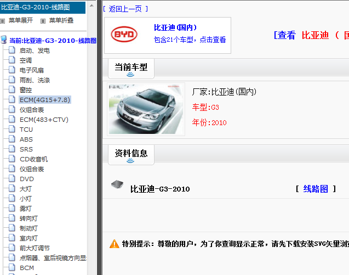The image size is (349, 275).
Task: Select BCM tree item
Action: pos(27,268)
